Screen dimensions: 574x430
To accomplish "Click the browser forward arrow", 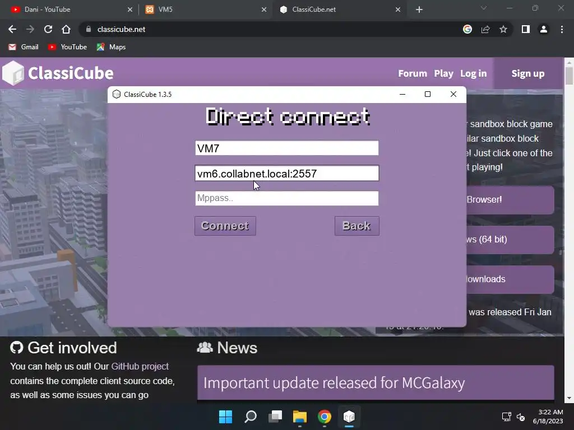I will (x=30, y=29).
